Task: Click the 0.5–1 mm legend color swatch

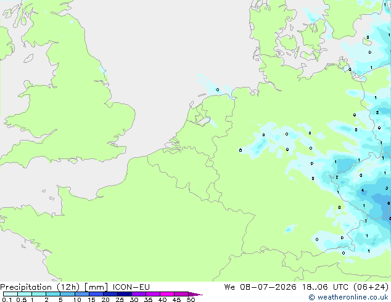Action: [x=25, y=294]
